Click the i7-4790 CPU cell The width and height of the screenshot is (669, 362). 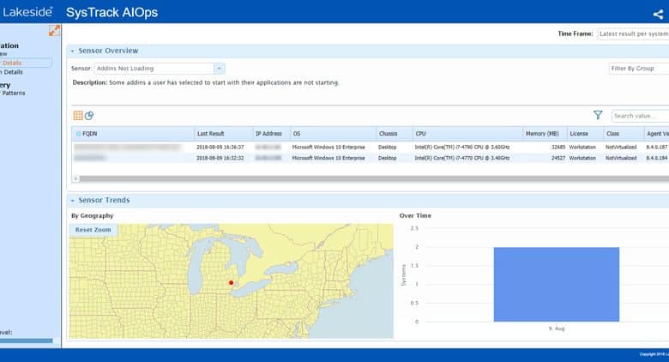point(462,147)
